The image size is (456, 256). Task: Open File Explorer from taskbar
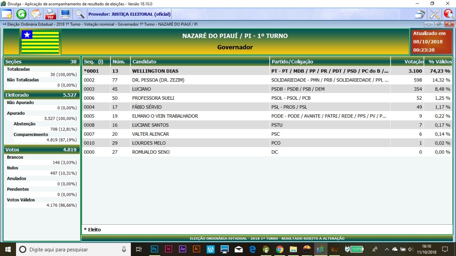click(x=293, y=249)
